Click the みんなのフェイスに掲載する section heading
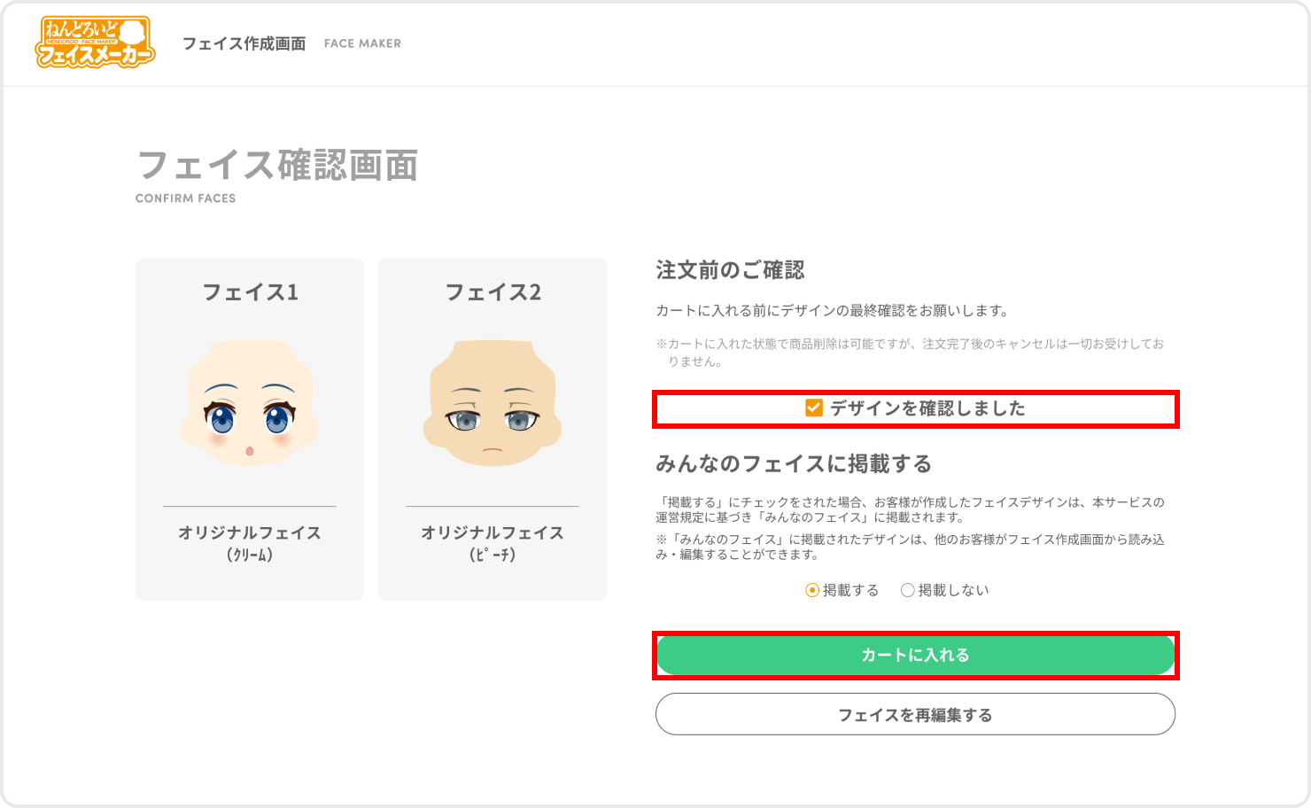 point(794,463)
